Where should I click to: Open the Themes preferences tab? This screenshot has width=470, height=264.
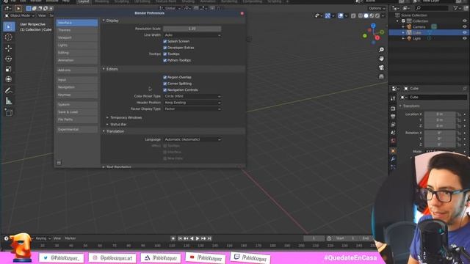point(76,30)
